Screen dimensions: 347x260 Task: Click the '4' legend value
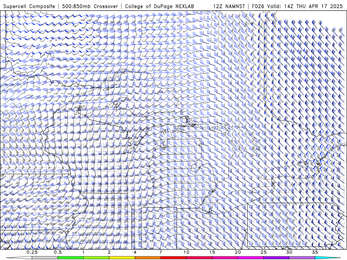pos(135,252)
